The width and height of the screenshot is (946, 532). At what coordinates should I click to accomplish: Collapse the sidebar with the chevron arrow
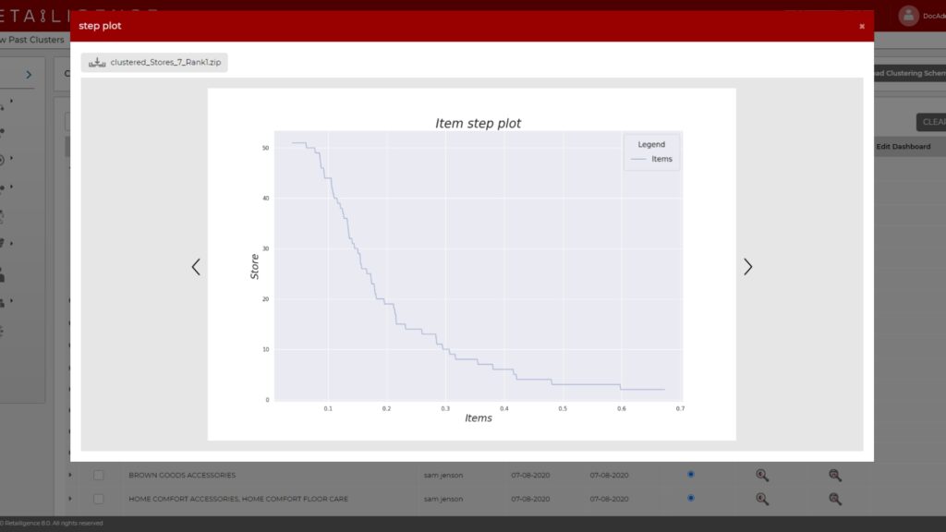(x=29, y=75)
